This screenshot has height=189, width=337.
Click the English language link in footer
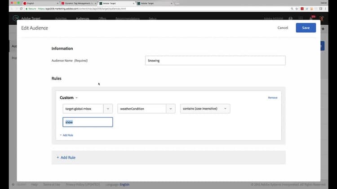[124, 185]
